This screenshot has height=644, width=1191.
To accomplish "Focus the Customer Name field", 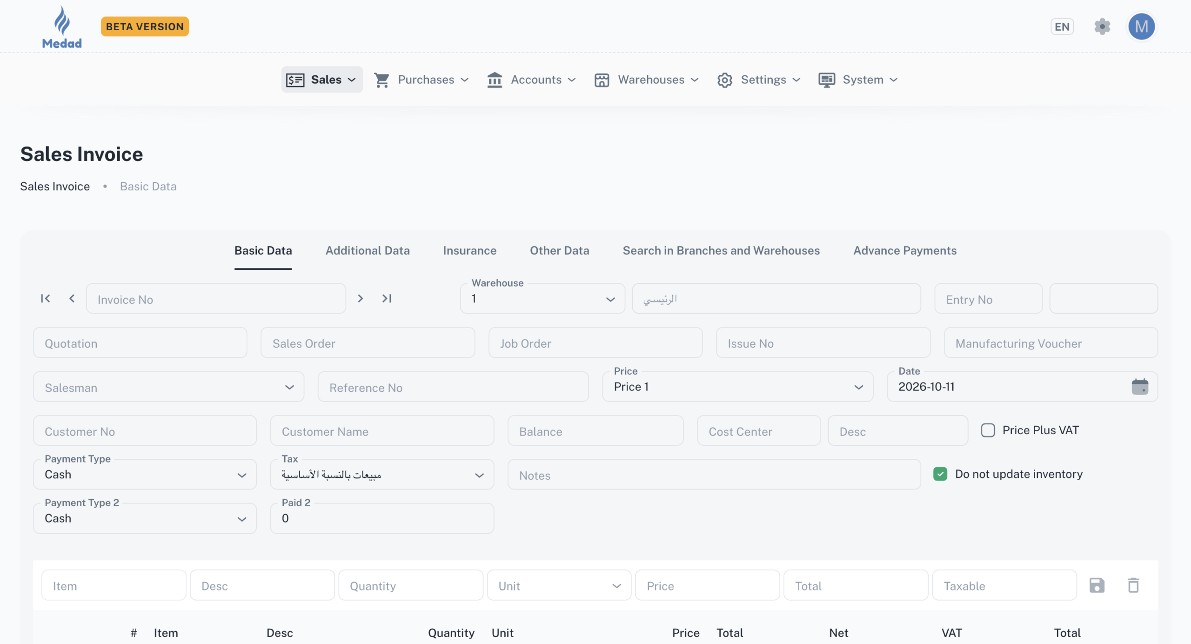I will pyautogui.click(x=382, y=430).
